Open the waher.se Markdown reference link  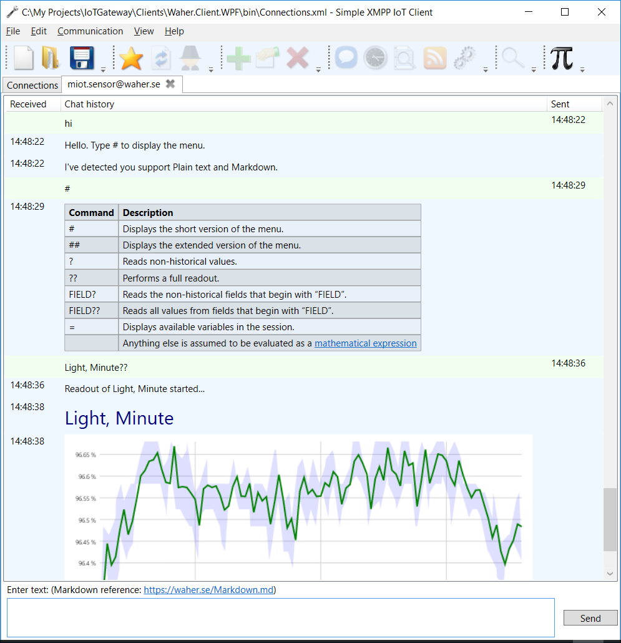pos(208,590)
